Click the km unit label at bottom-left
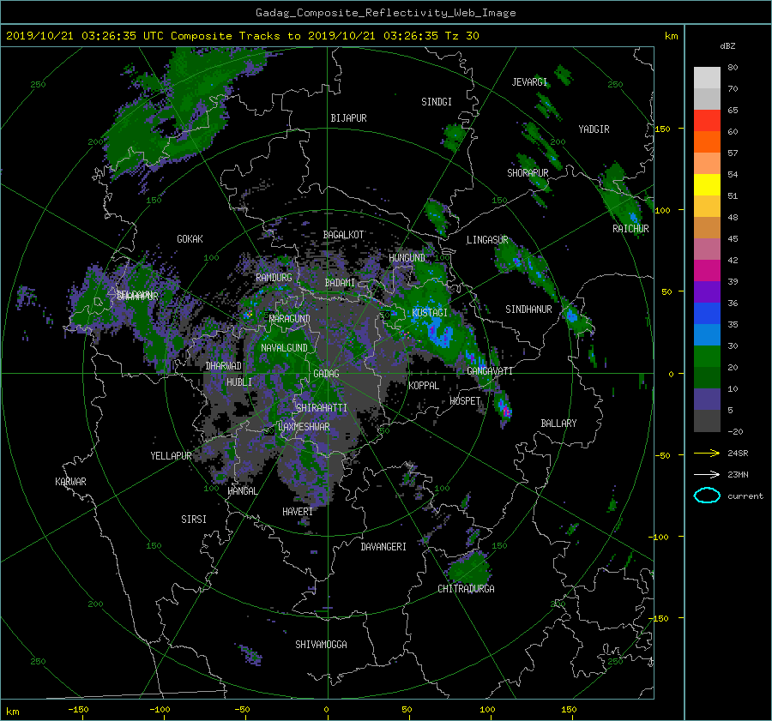Image resolution: width=772 pixels, height=721 pixels. pos(13,712)
